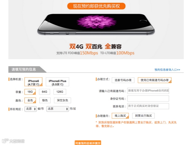Click the existing Unicom number input field

click(x=148, y=91)
